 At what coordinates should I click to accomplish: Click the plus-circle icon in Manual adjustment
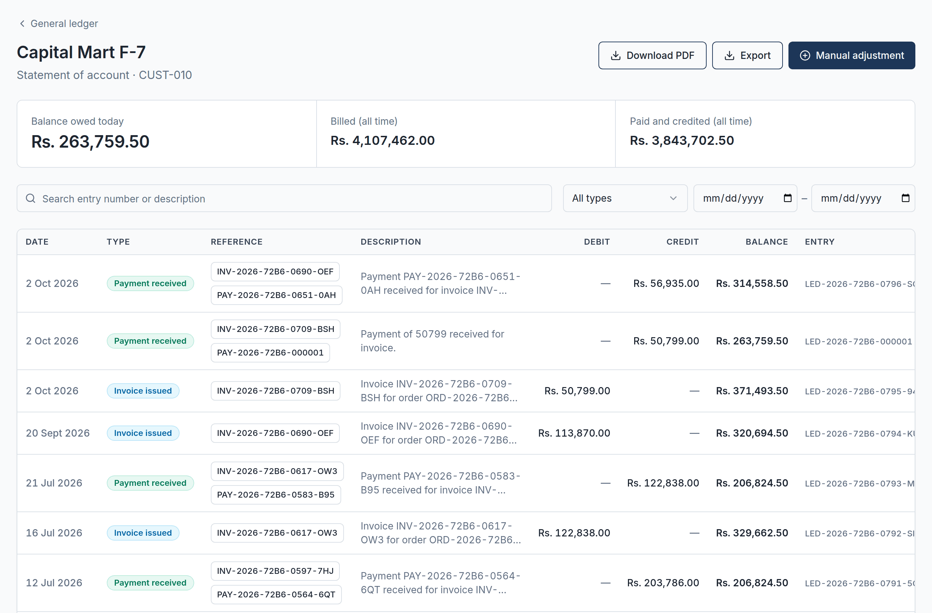point(805,55)
